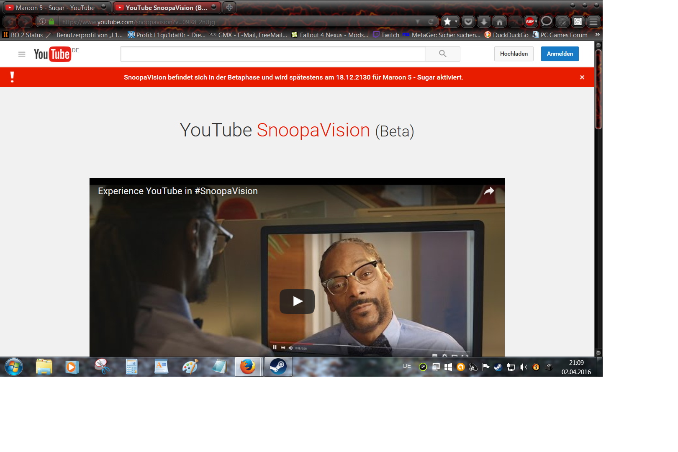Click the page vertical scrollbar thumb
The width and height of the screenshot is (678, 452).
pos(598,89)
